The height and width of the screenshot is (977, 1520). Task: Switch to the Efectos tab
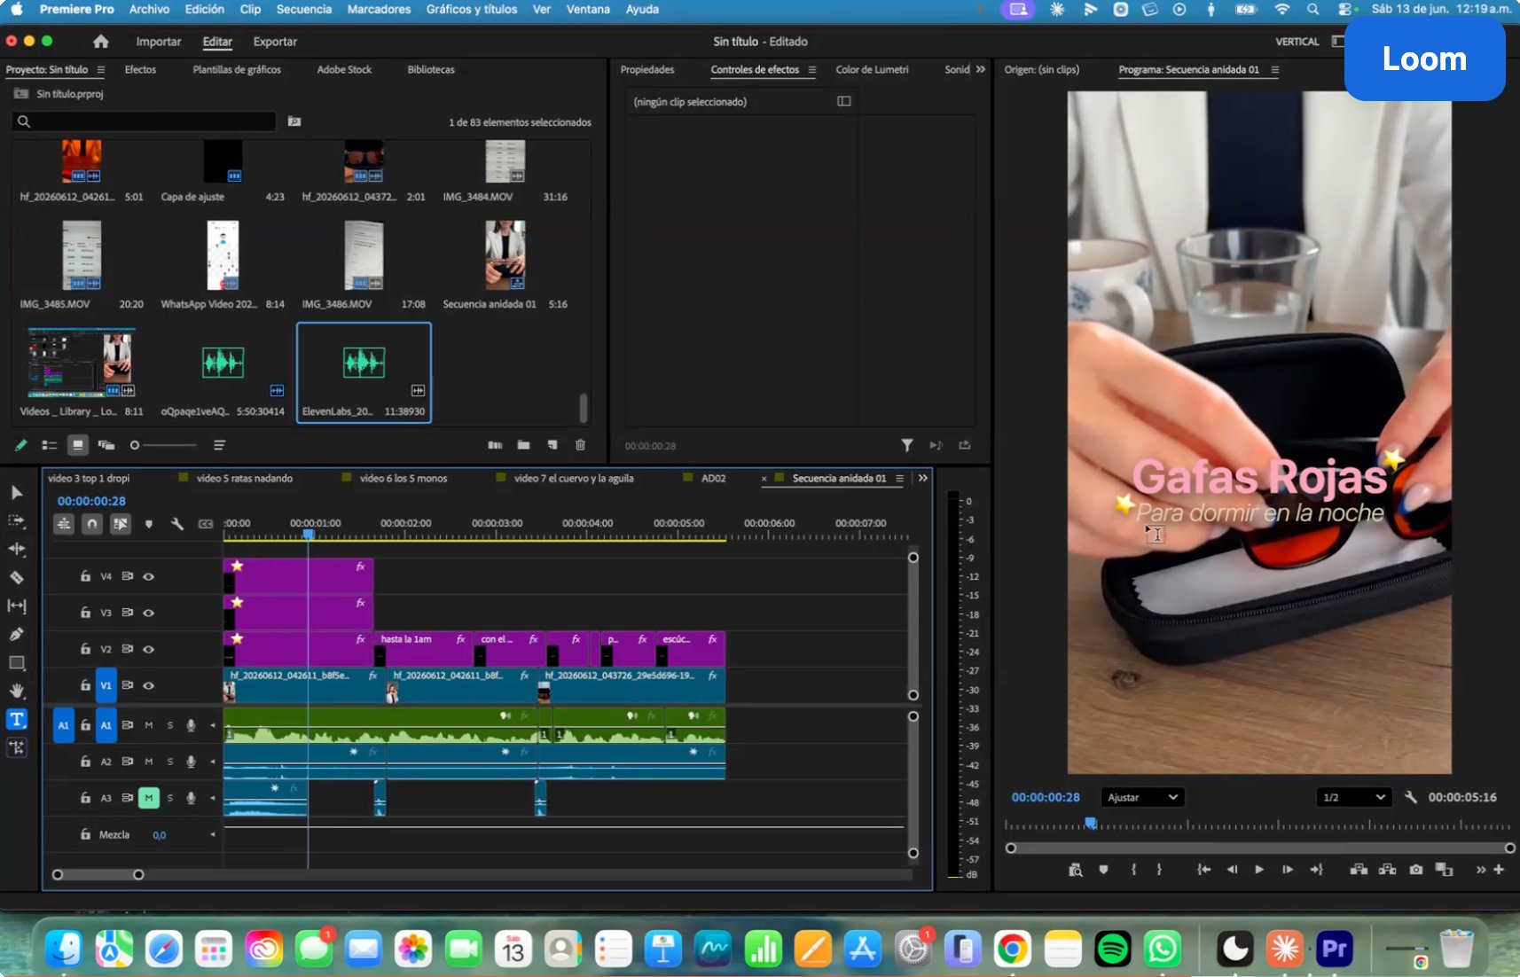[140, 69]
